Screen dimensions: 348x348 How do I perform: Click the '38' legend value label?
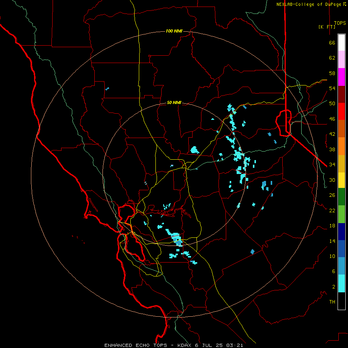click(332, 149)
